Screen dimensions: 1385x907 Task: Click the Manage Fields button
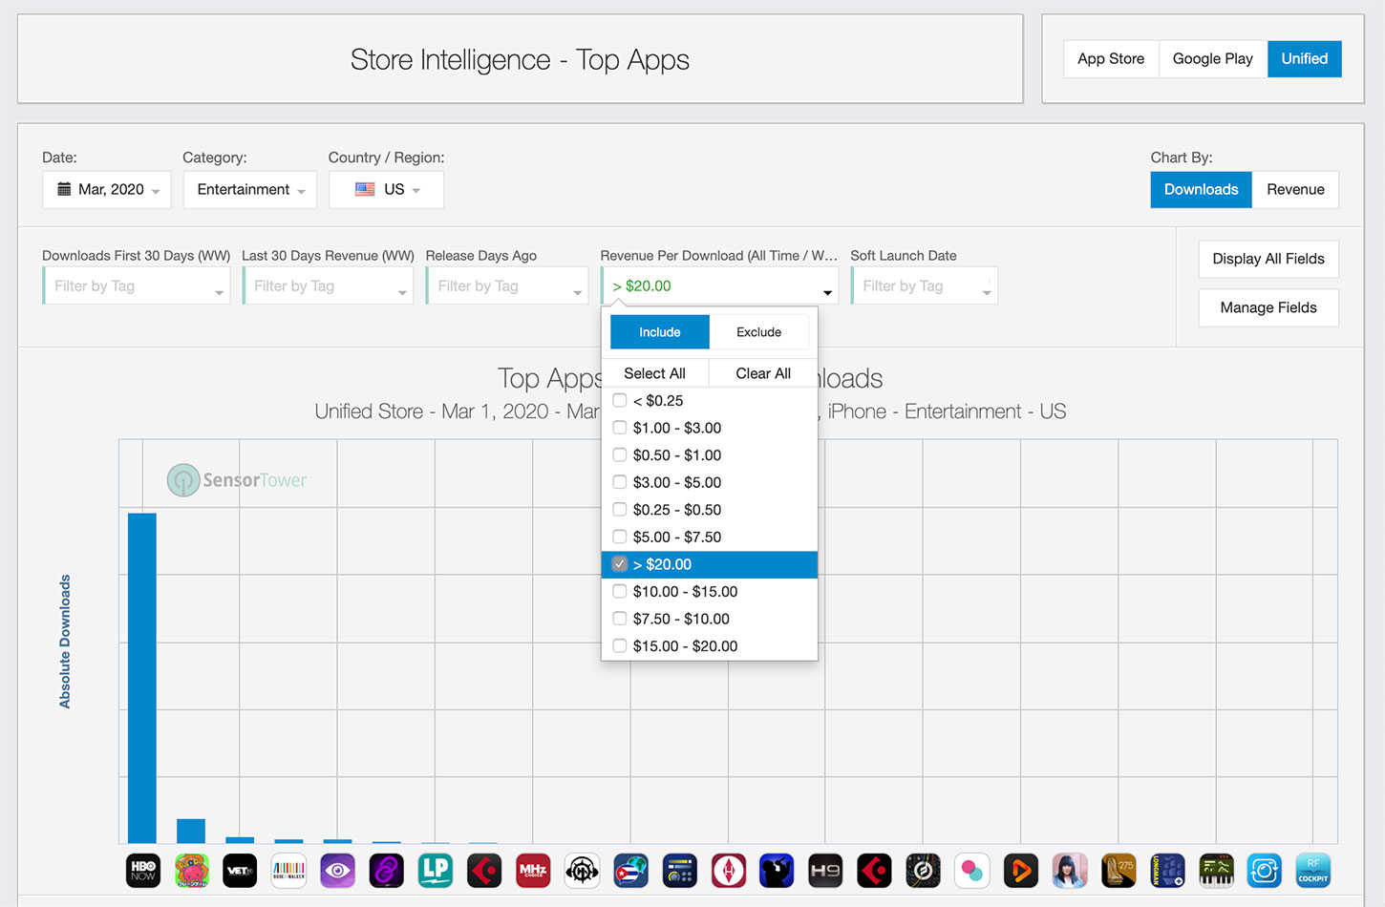(1268, 307)
